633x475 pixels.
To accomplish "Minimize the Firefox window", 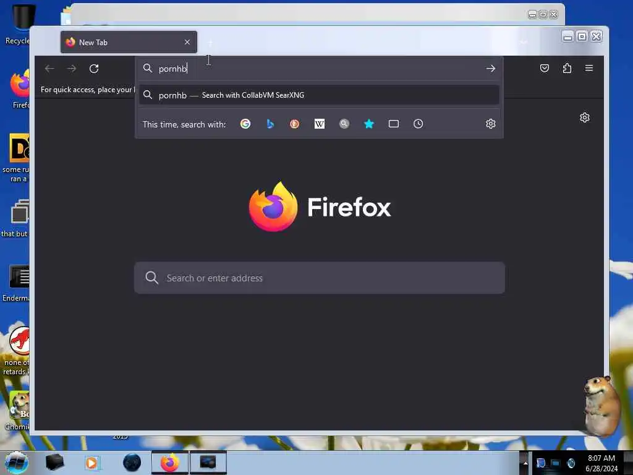I will point(568,36).
